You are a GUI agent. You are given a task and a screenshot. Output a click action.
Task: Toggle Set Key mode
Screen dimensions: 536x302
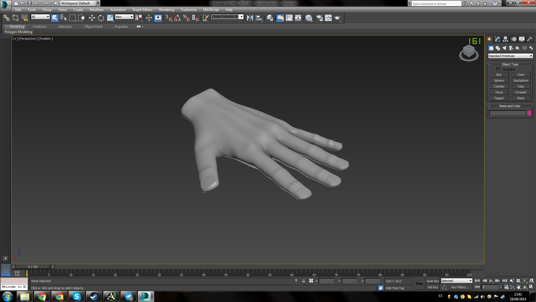[x=433, y=287]
